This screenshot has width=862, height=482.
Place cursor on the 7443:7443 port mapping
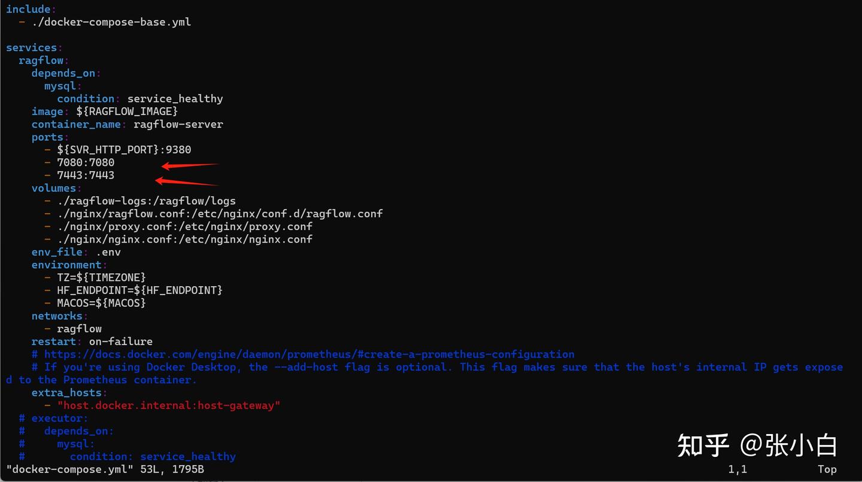coord(86,175)
